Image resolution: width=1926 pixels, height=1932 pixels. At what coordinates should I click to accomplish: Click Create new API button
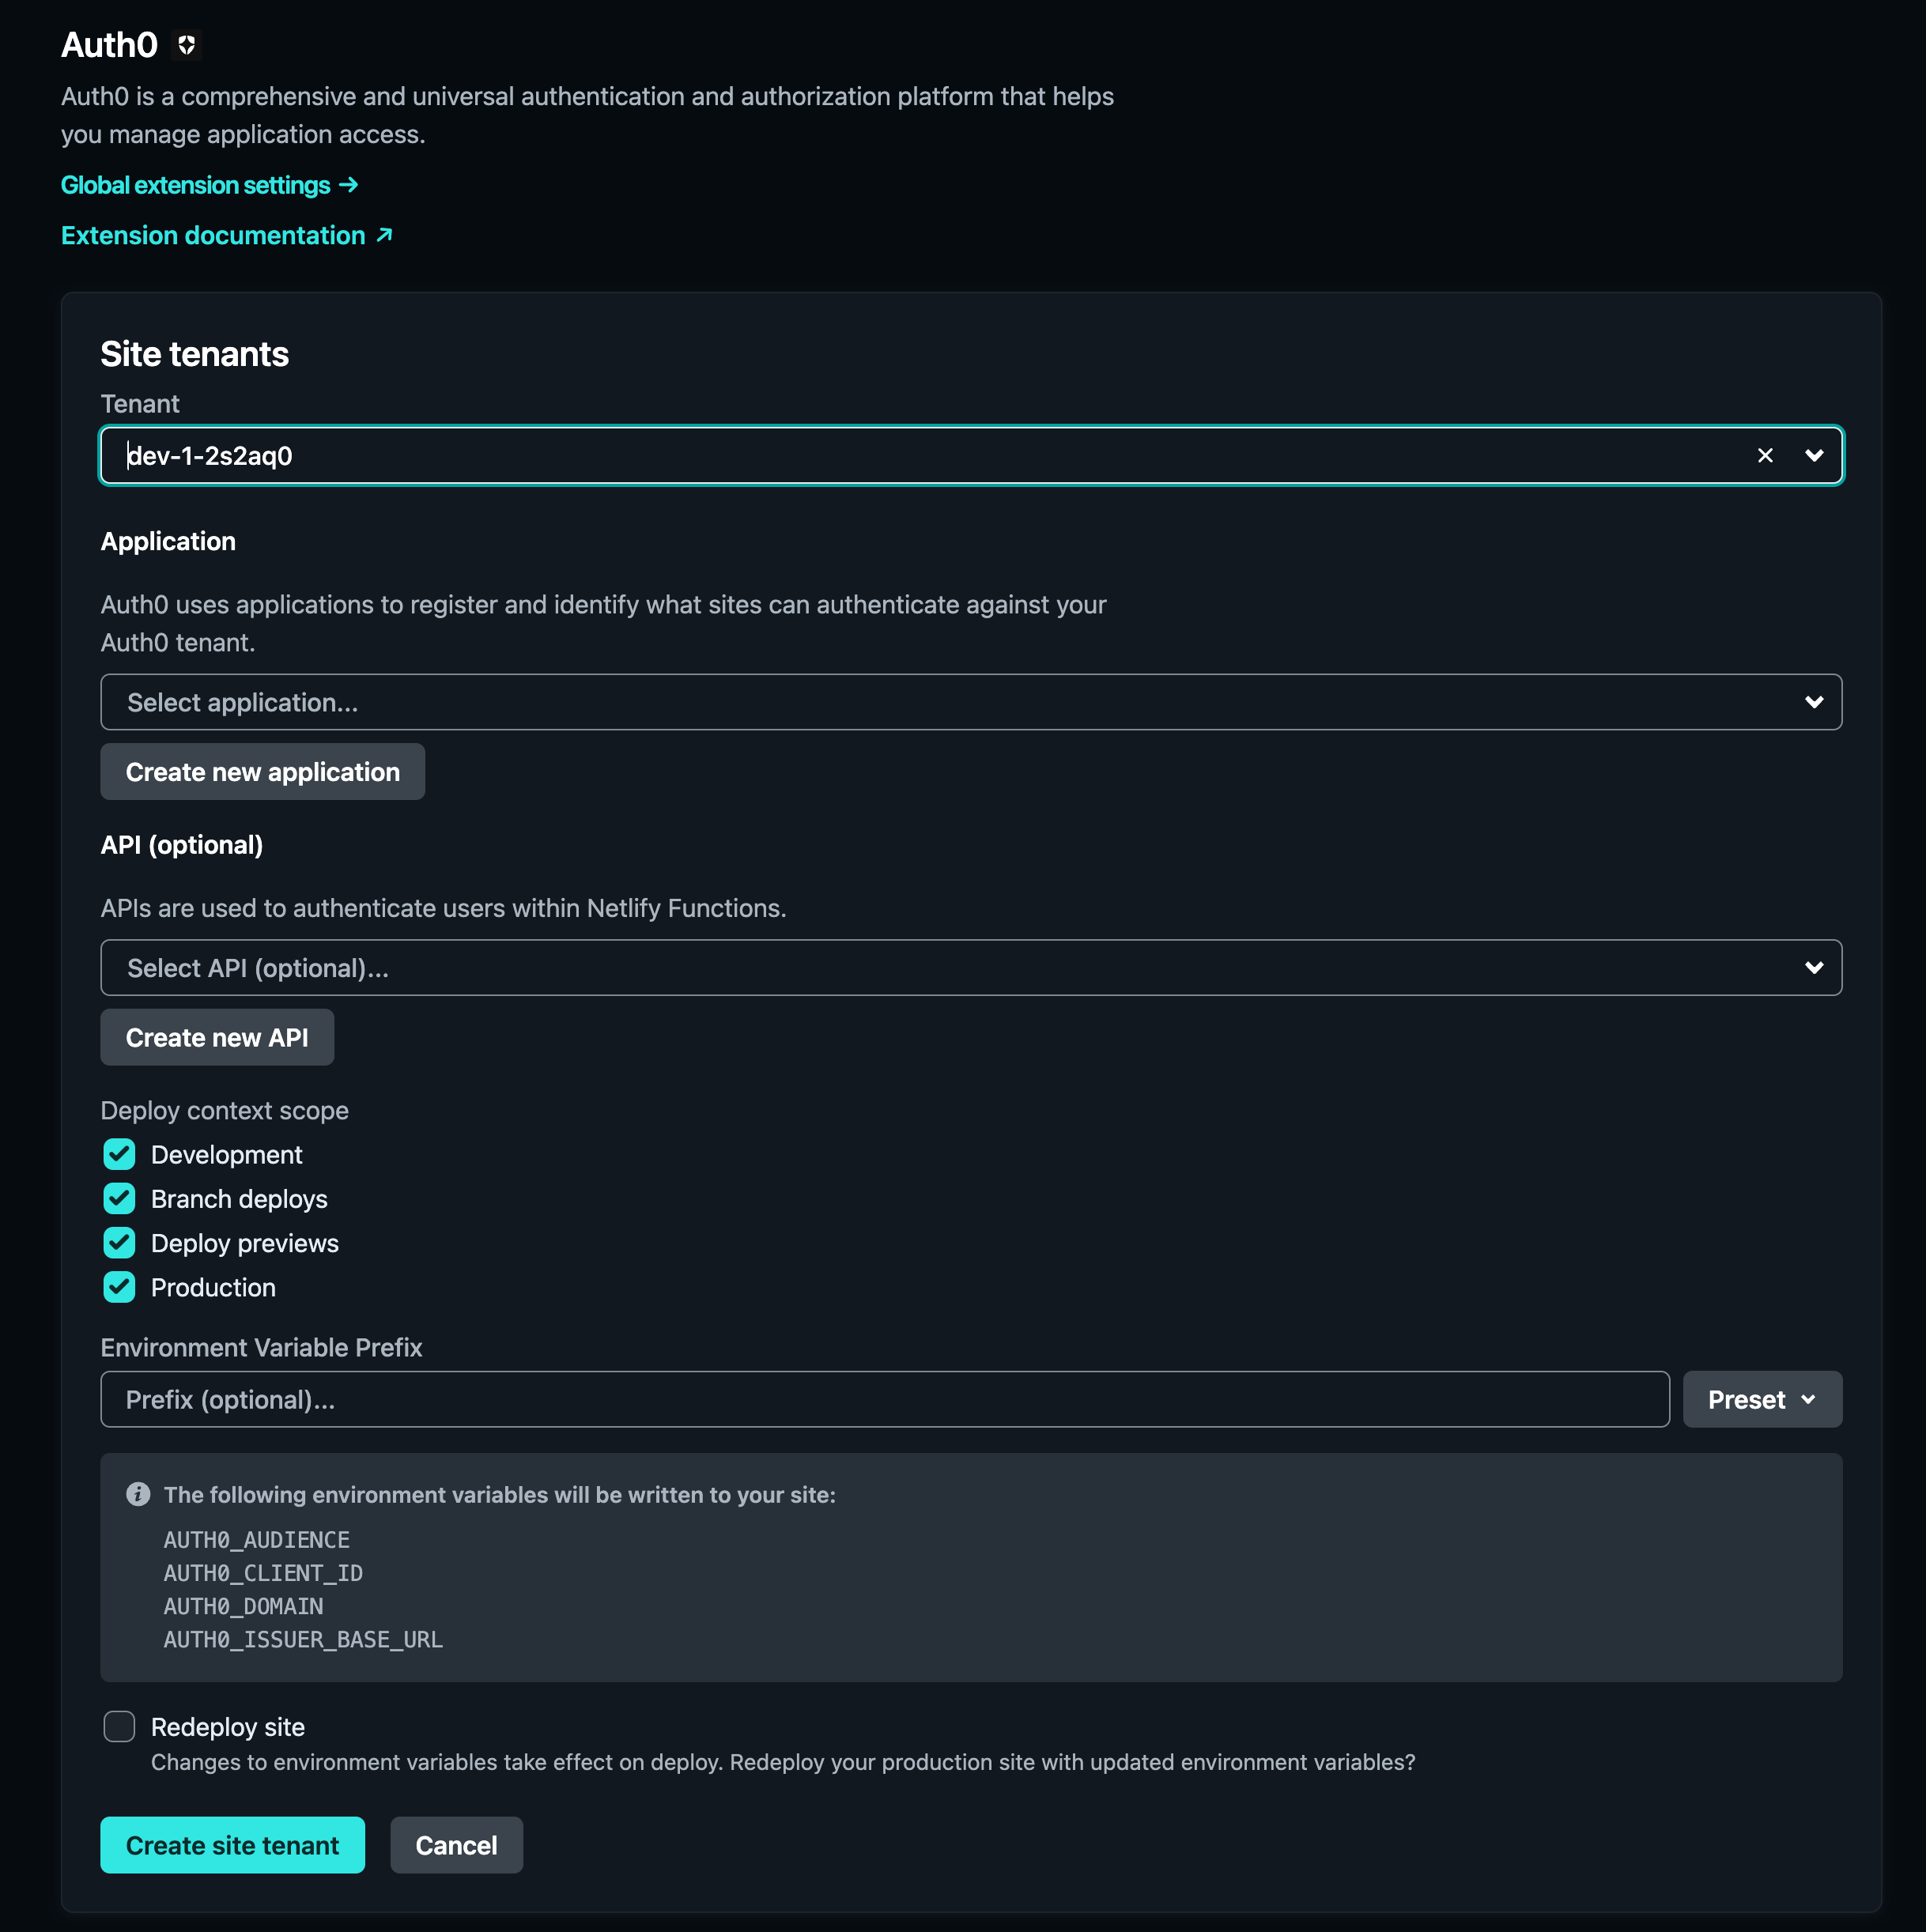click(x=217, y=1037)
